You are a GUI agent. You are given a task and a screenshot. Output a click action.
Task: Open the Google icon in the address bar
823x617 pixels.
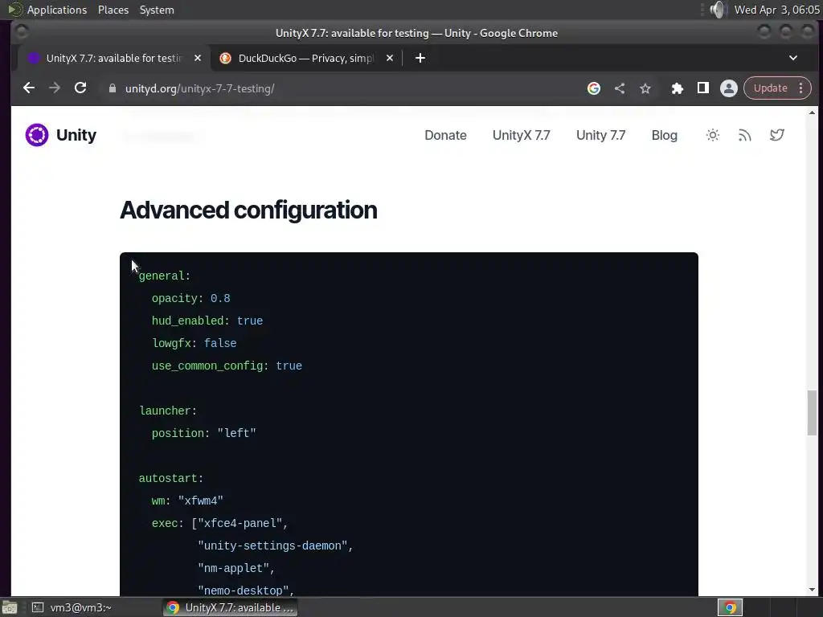point(594,88)
